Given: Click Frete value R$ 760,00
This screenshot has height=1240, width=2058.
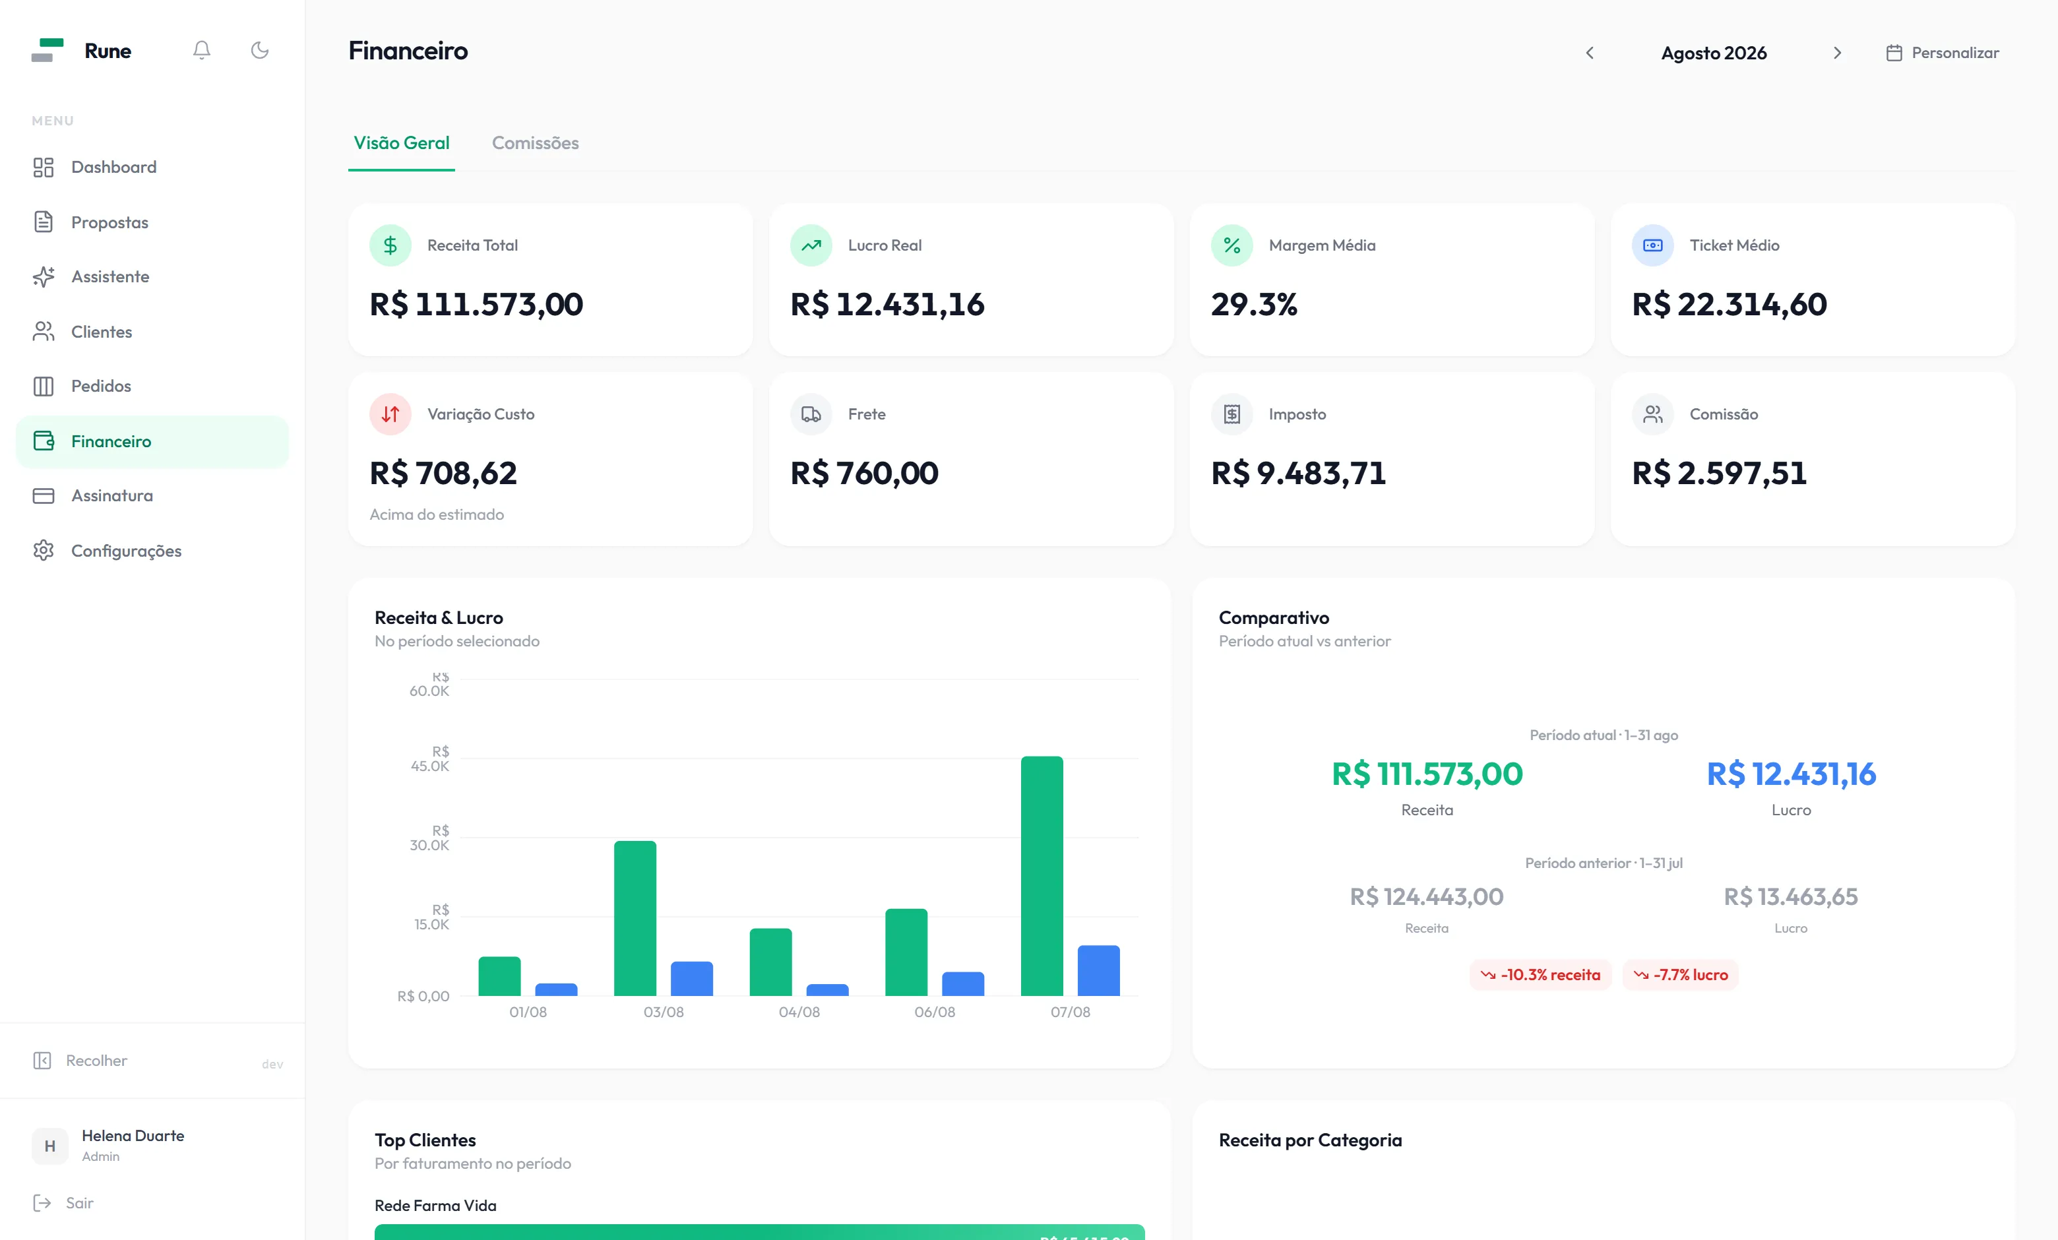Looking at the screenshot, I should point(865,474).
